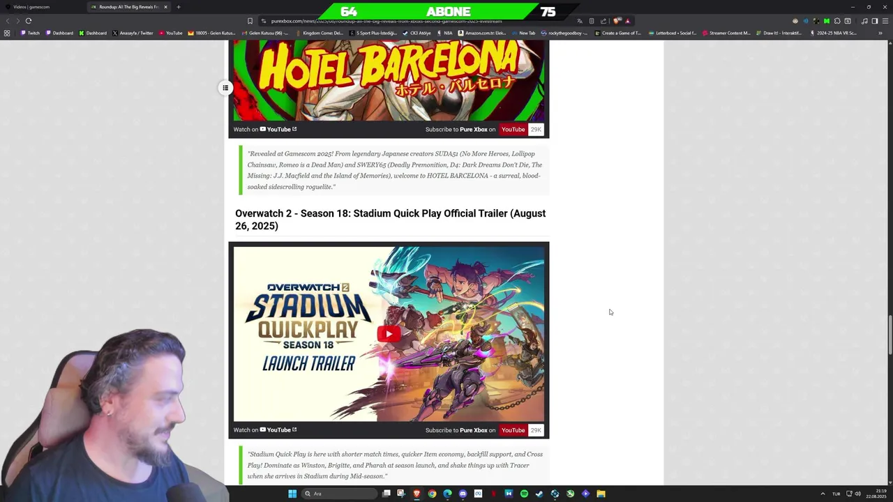Viewport: 893px width, 502px height.
Task: Open Brave Shields lion icon
Action: (x=617, y=21)
